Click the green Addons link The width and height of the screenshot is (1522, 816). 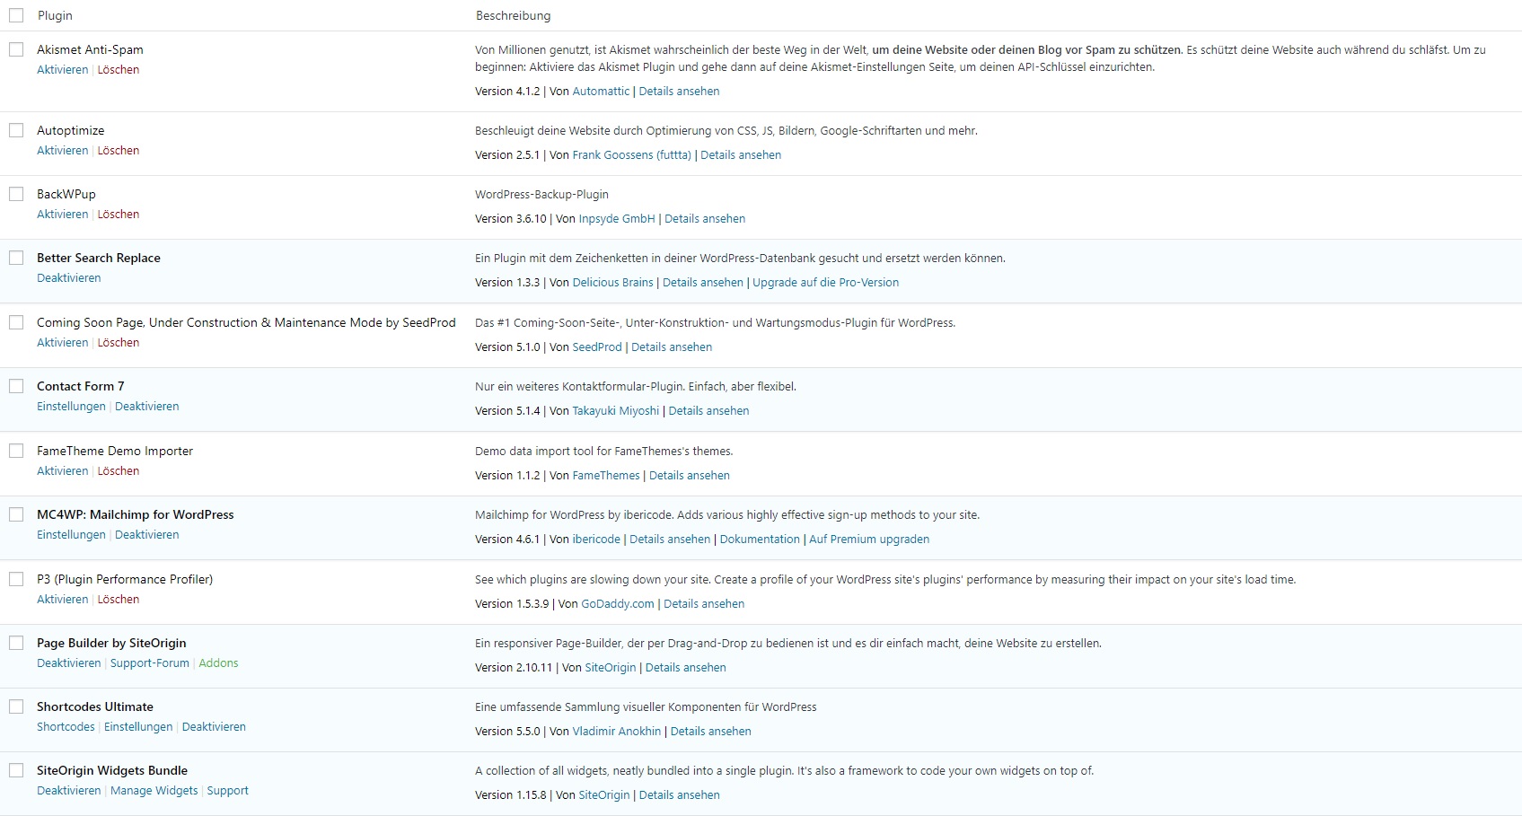(218, 663)
